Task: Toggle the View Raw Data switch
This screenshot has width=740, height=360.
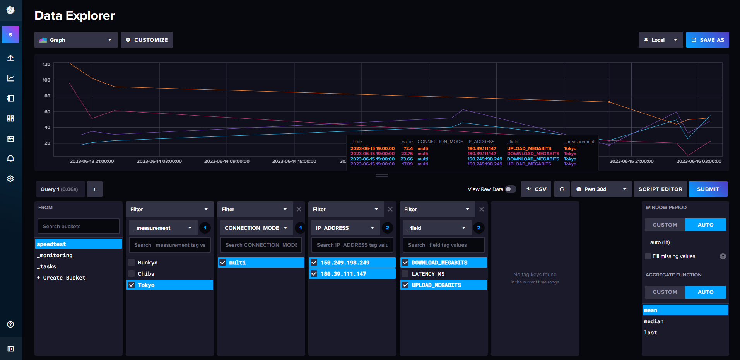Action: pyautogui.click(x=510, y=189)
